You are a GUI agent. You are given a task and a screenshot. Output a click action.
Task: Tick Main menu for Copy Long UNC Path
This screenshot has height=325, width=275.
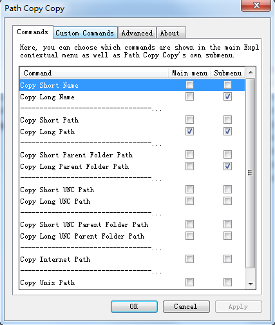point(189,201)
